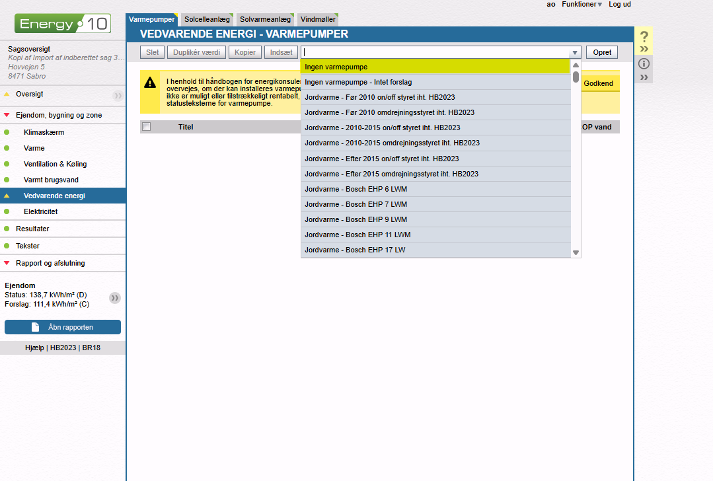
Task: Click the Log ud link
Action: pos(619,4)
